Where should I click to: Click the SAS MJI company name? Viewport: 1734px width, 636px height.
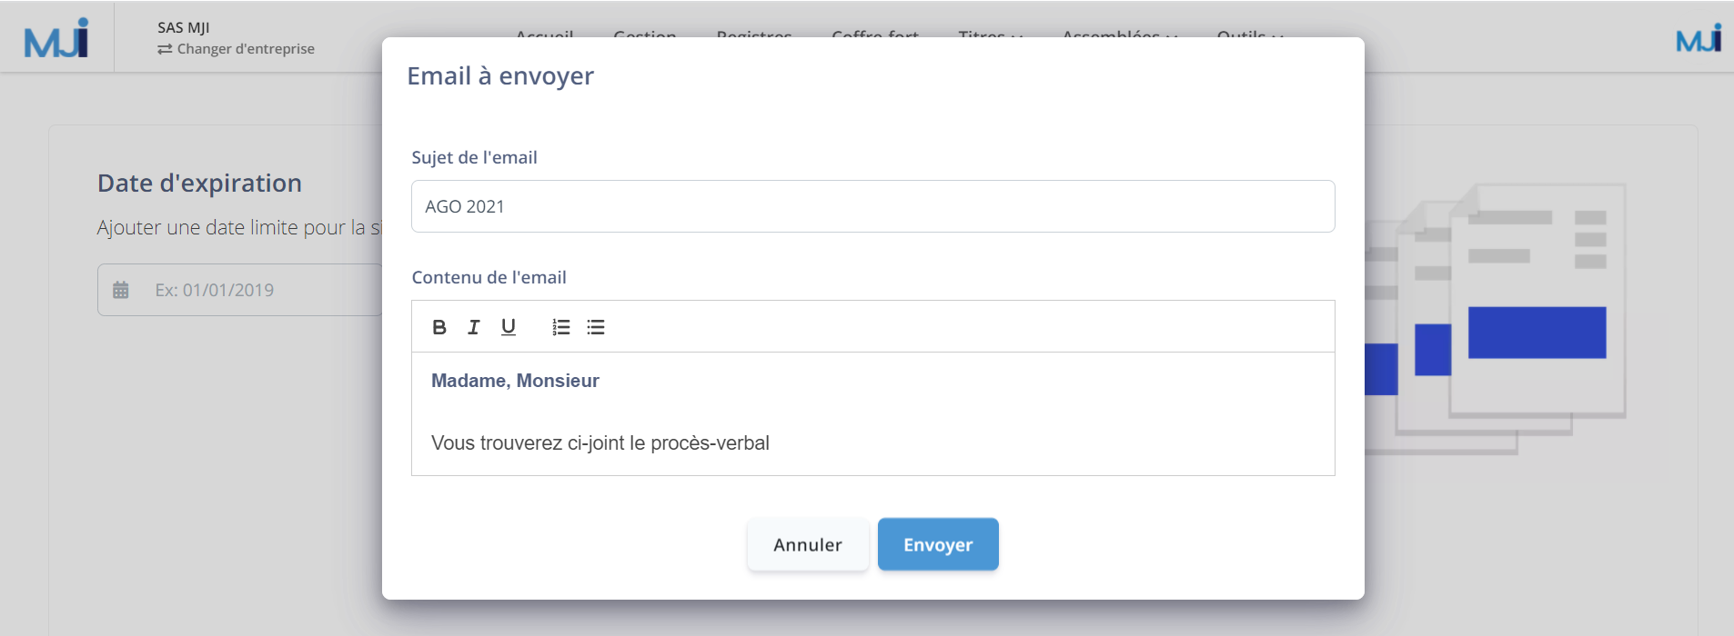[x=184, y=27]
